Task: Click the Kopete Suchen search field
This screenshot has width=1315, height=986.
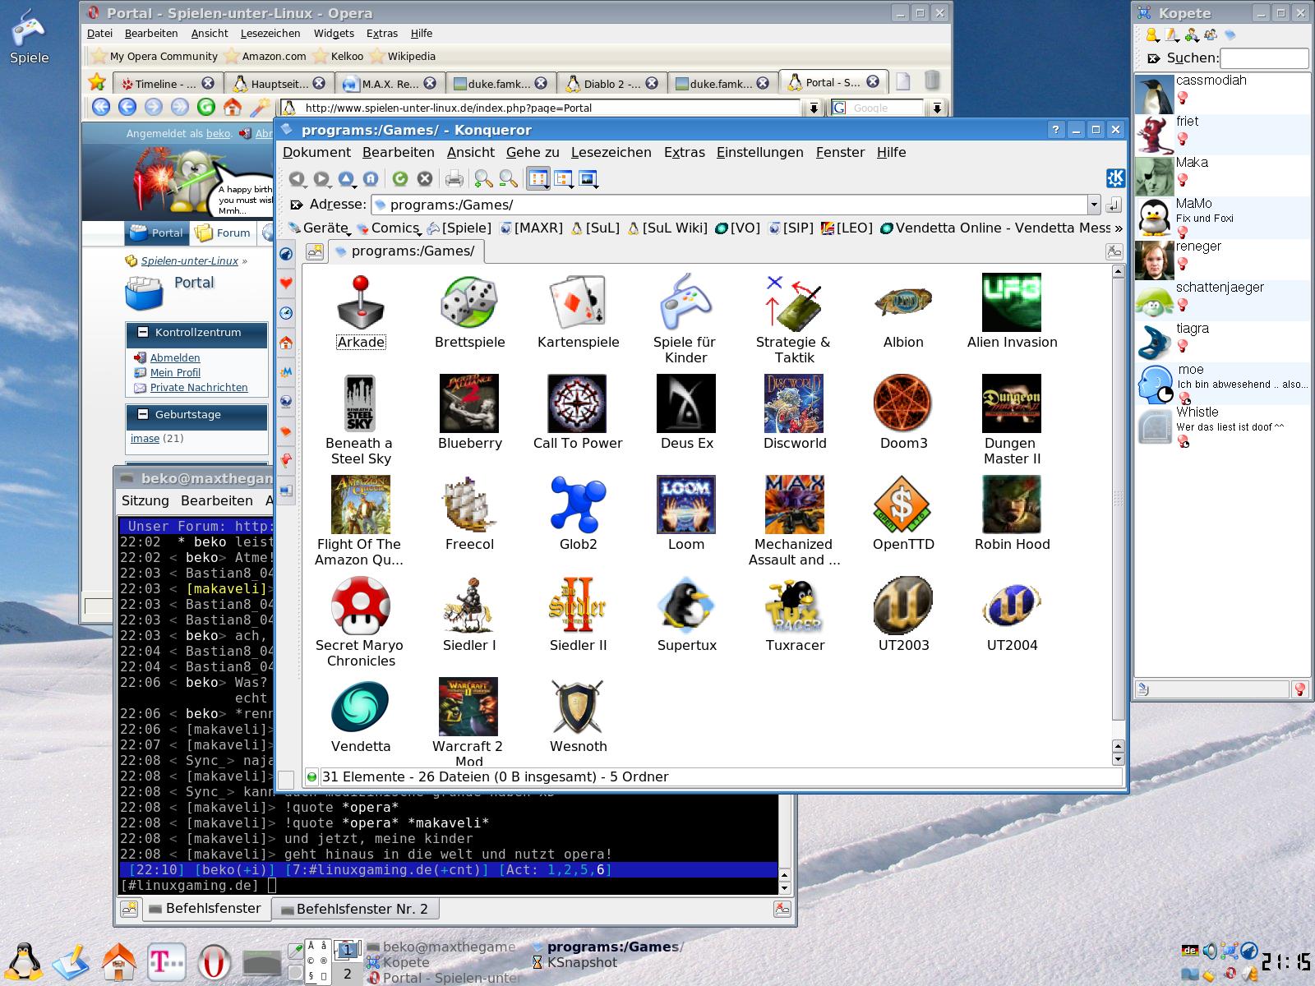Action: (1264, 58)
